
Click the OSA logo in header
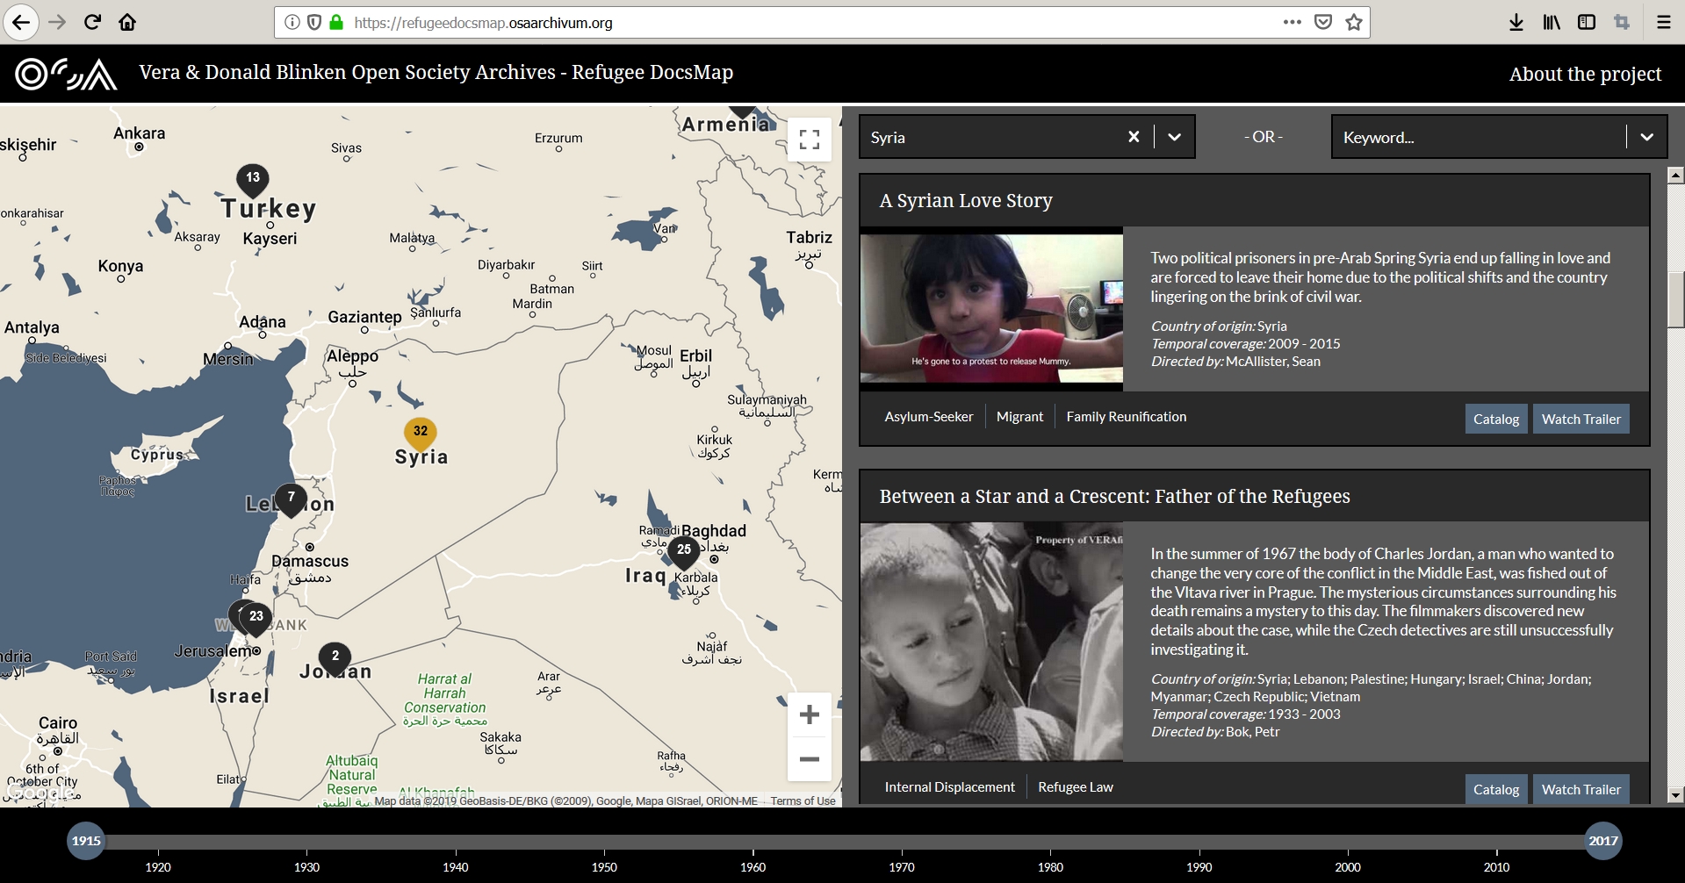(x=66, y=74)
